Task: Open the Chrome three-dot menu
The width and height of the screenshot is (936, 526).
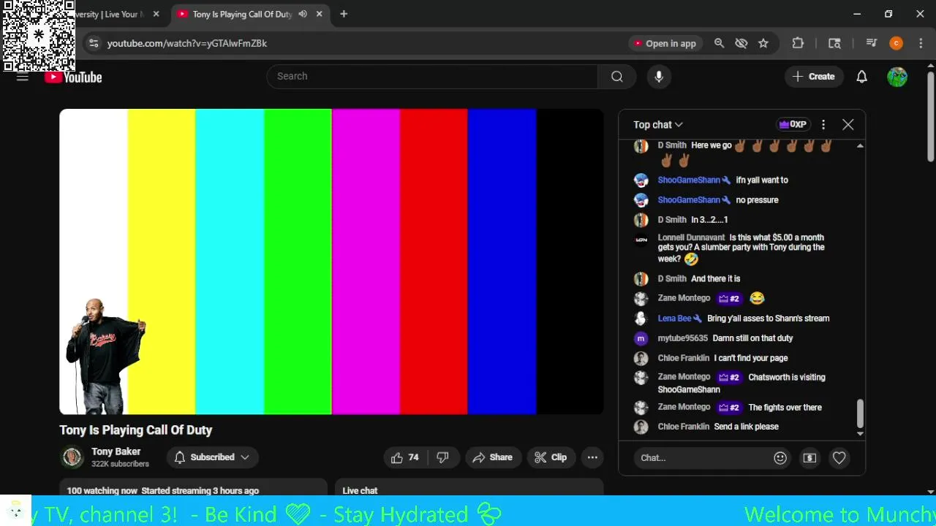Action: [x=919, y=43]
